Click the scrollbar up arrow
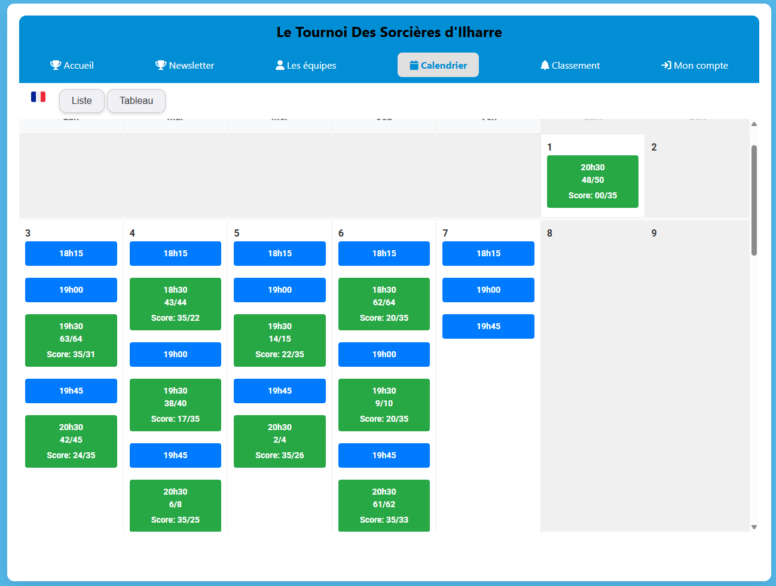 (x=754, y=124)
